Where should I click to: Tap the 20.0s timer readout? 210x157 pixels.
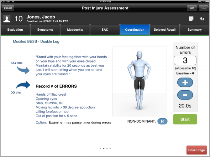[185, 106]
